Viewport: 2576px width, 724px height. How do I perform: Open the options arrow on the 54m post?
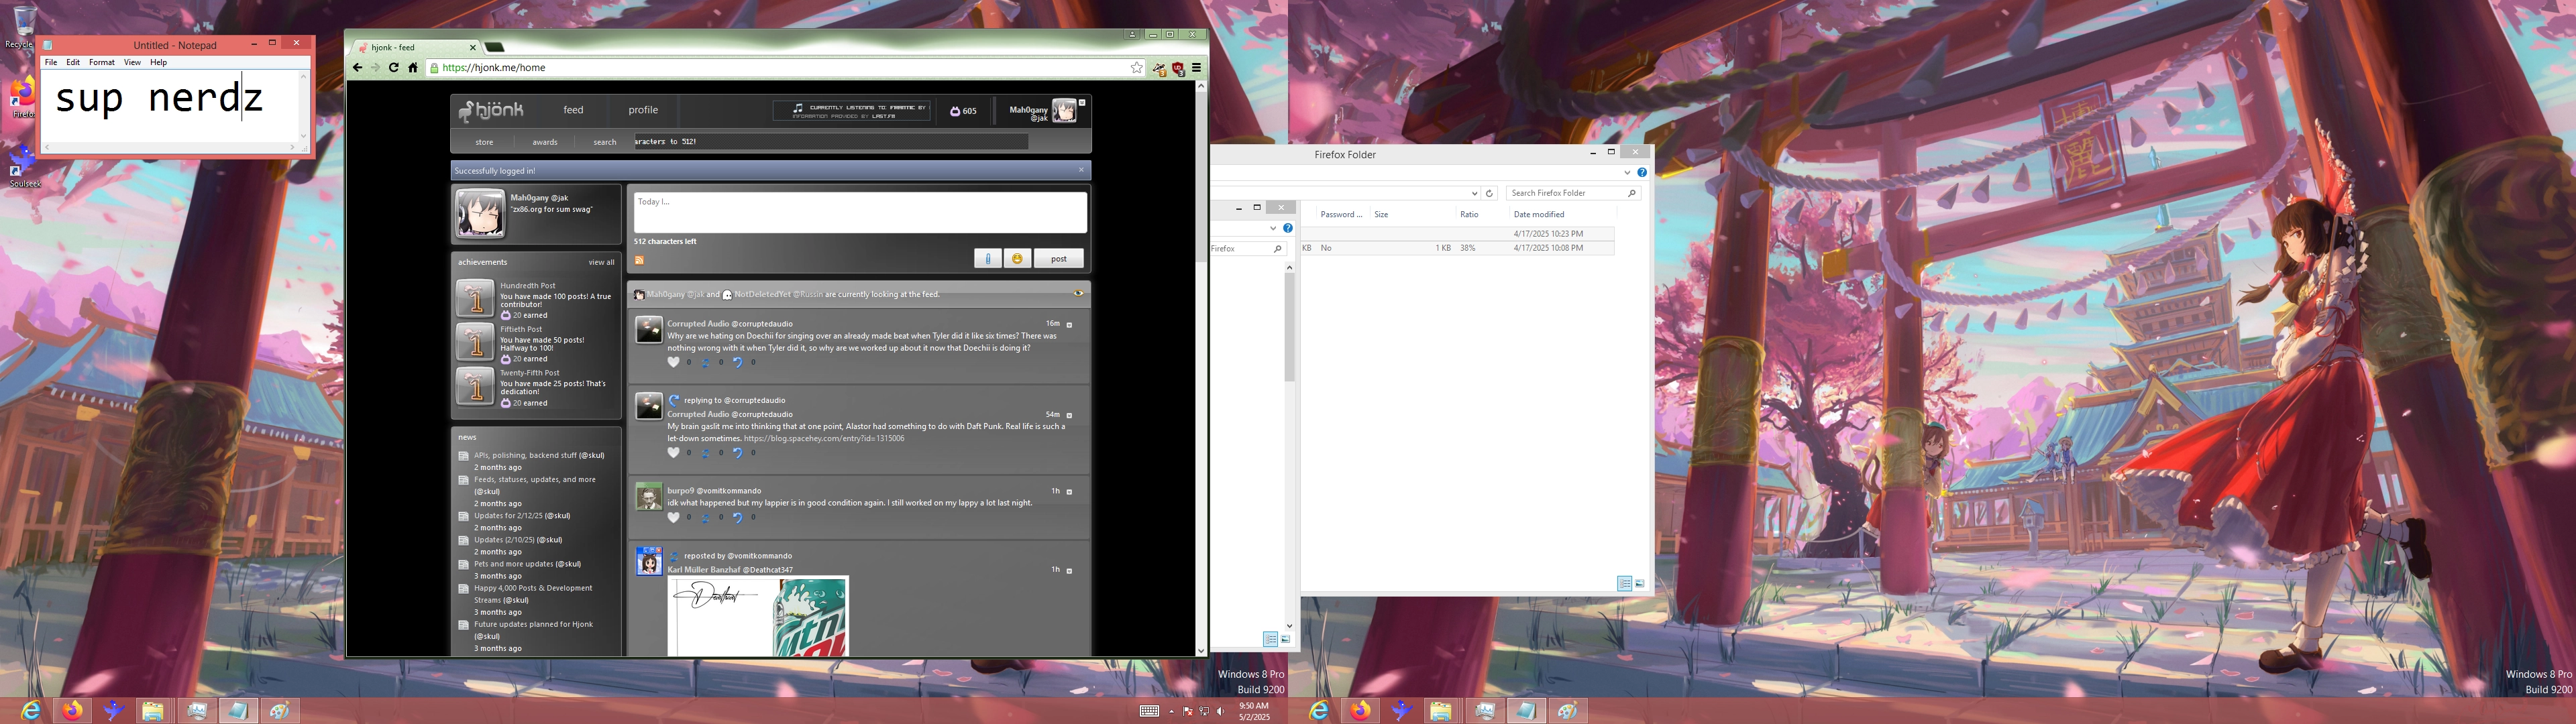tap(1069, 415)
